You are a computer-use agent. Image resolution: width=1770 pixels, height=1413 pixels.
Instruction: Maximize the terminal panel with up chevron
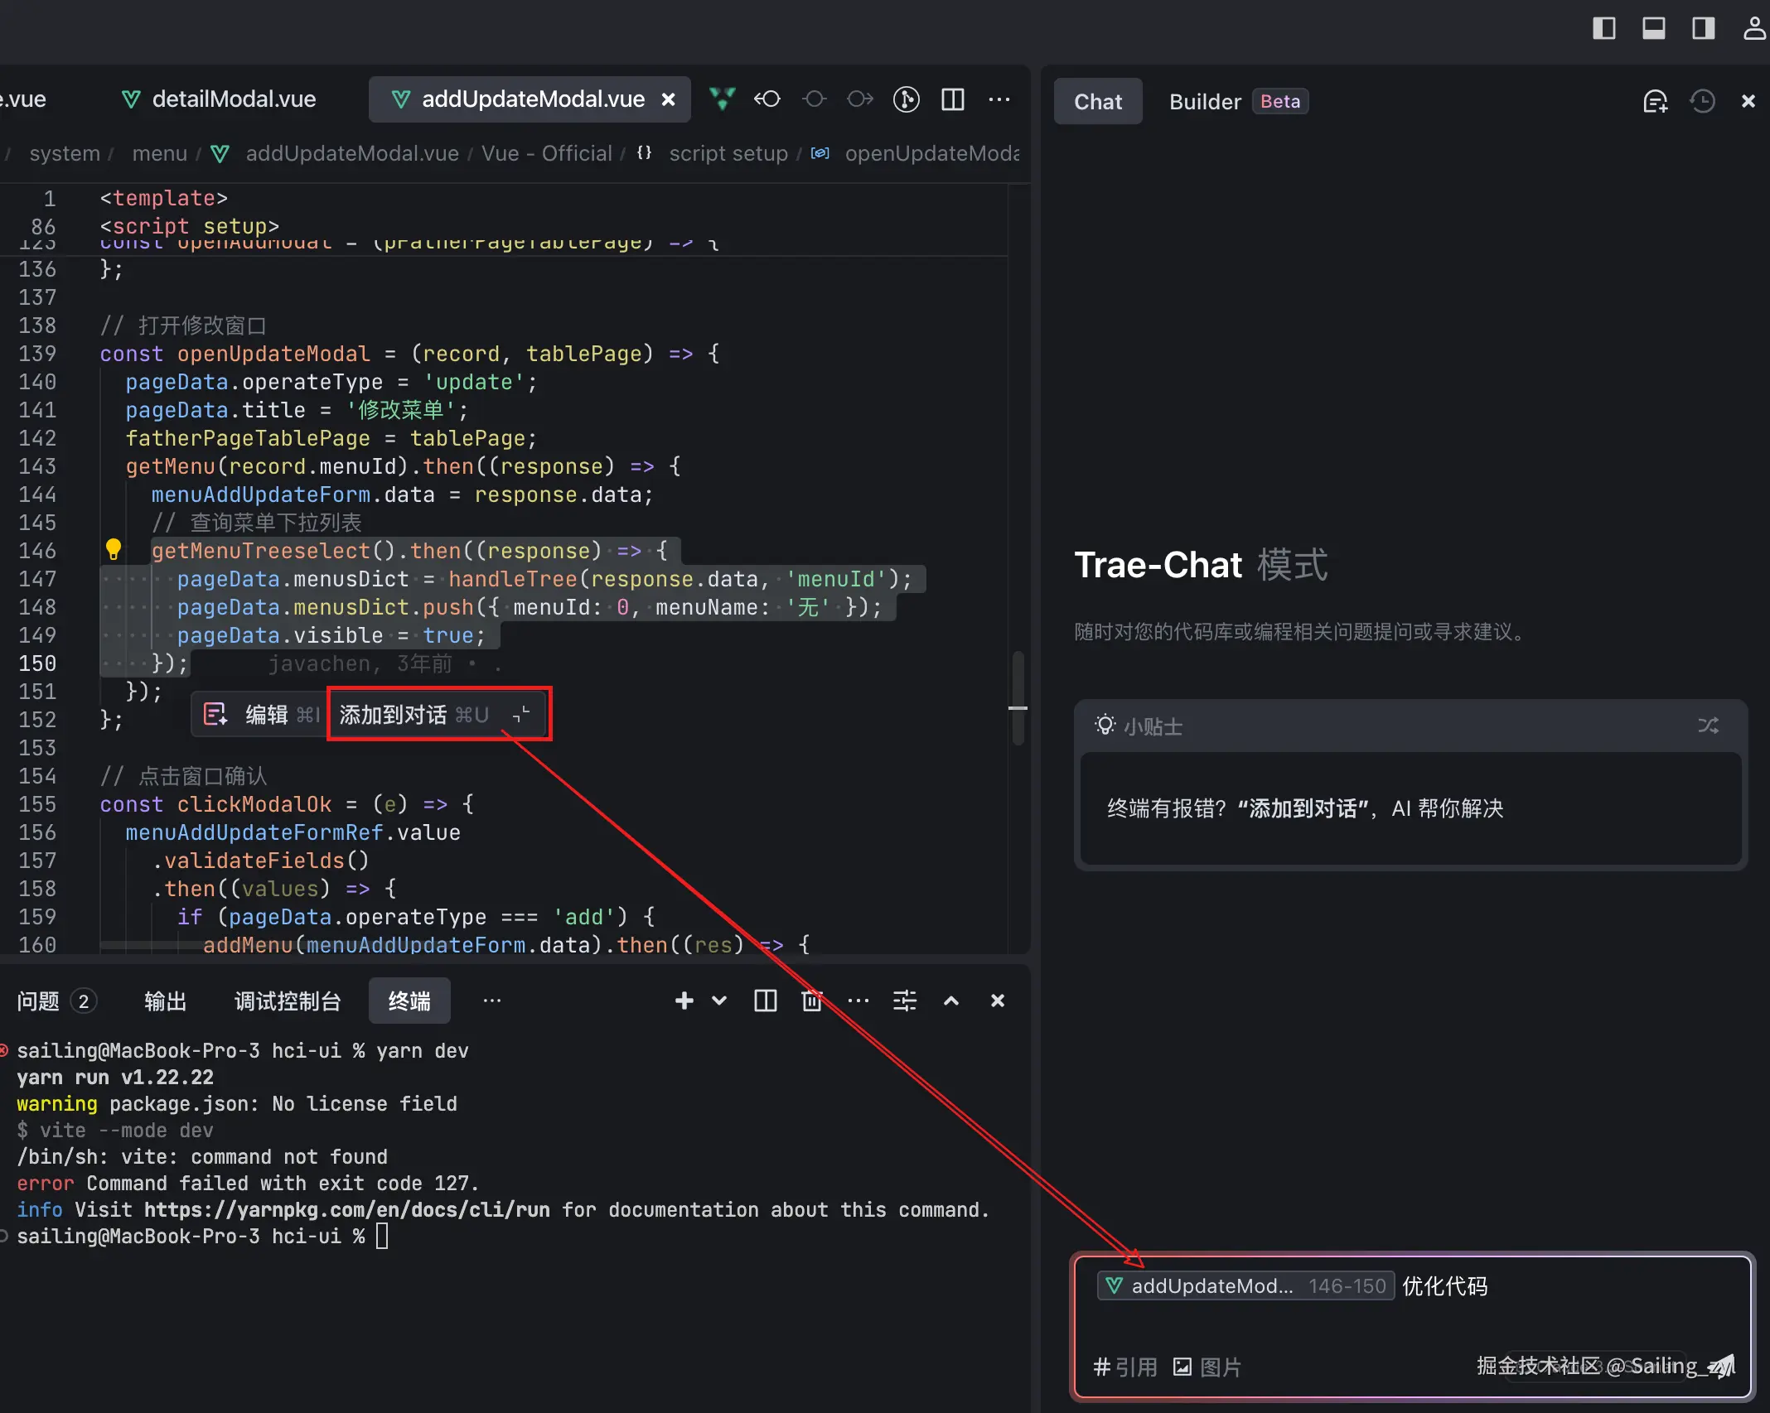(951, 1001)
